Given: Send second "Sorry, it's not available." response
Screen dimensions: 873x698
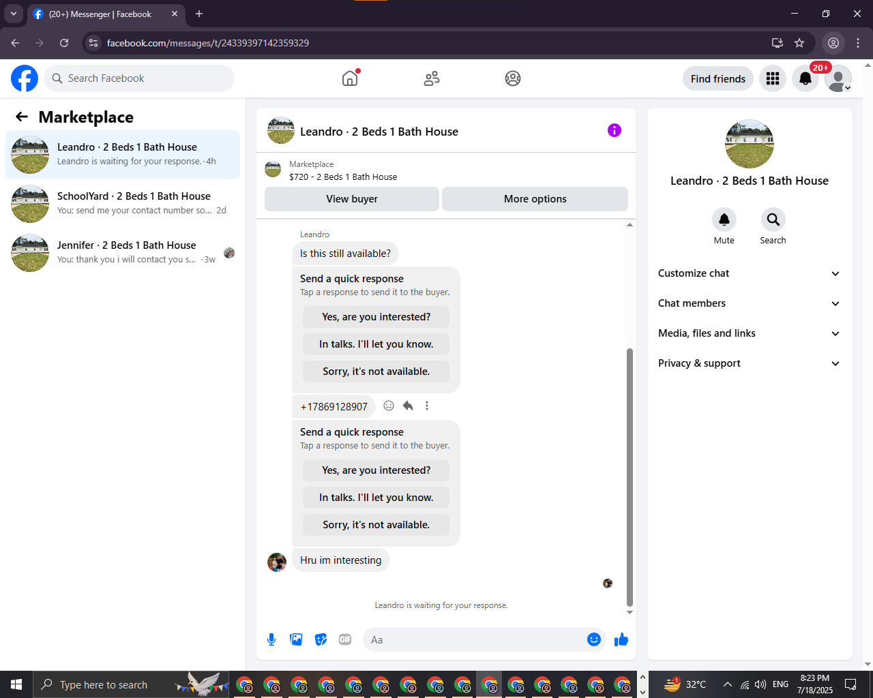Looking at the screenshot, I should coord(376,525).
